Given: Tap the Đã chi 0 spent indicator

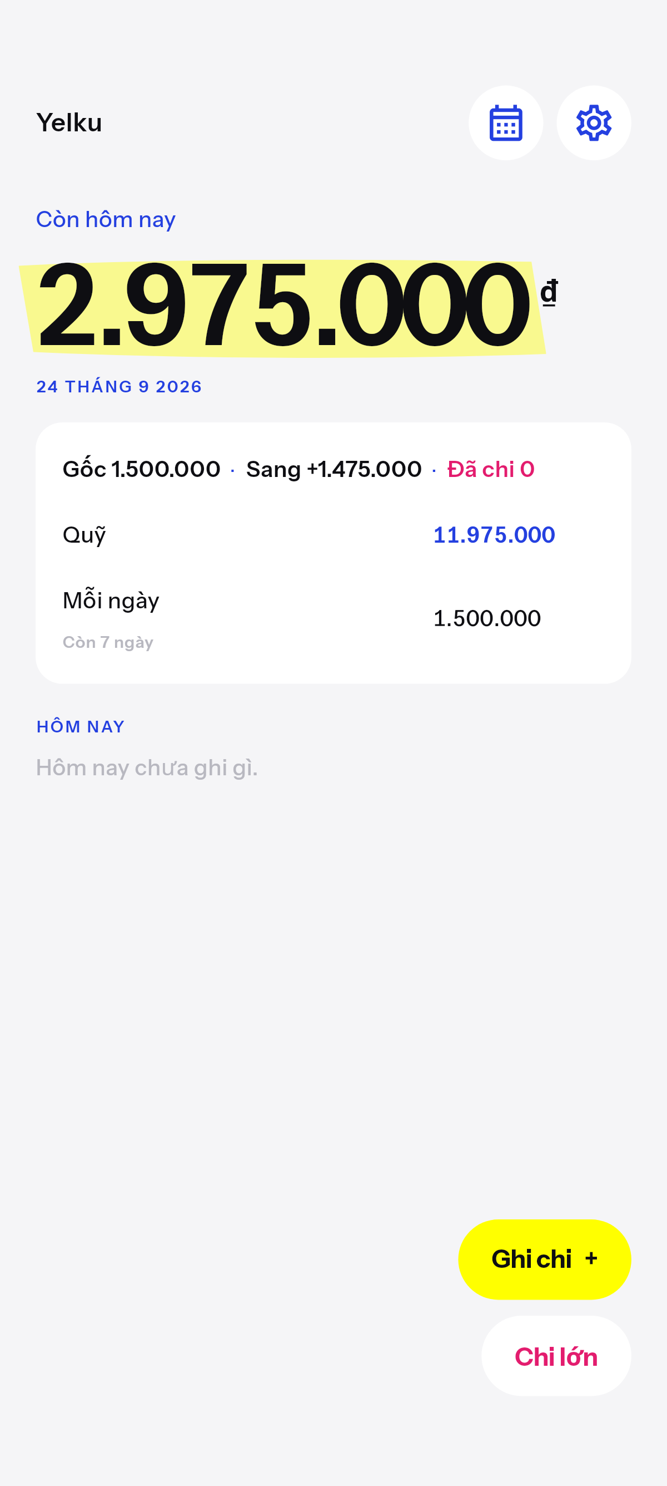Looking at the screenshot, I should point(491,470).
